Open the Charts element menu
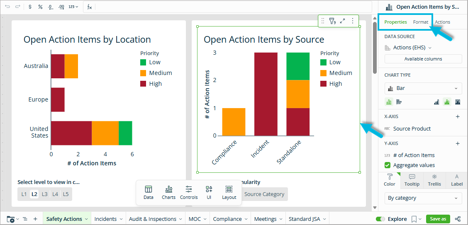Screen dimensions: 468x225 click(x=168, y=192)
